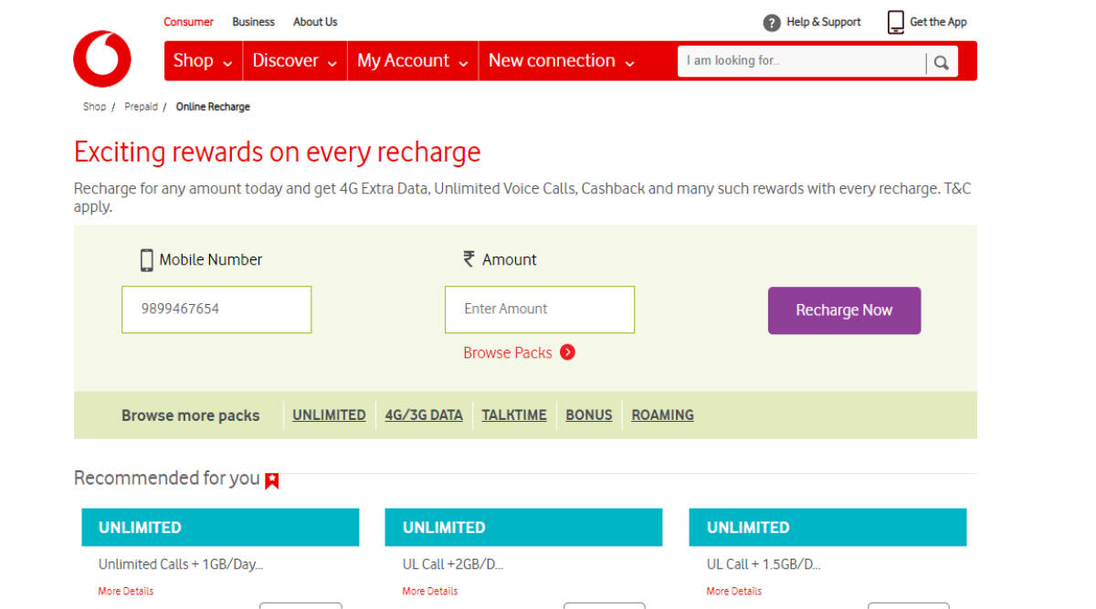
Task: Click the Get the App phone icon
Action: coord(896,23)
